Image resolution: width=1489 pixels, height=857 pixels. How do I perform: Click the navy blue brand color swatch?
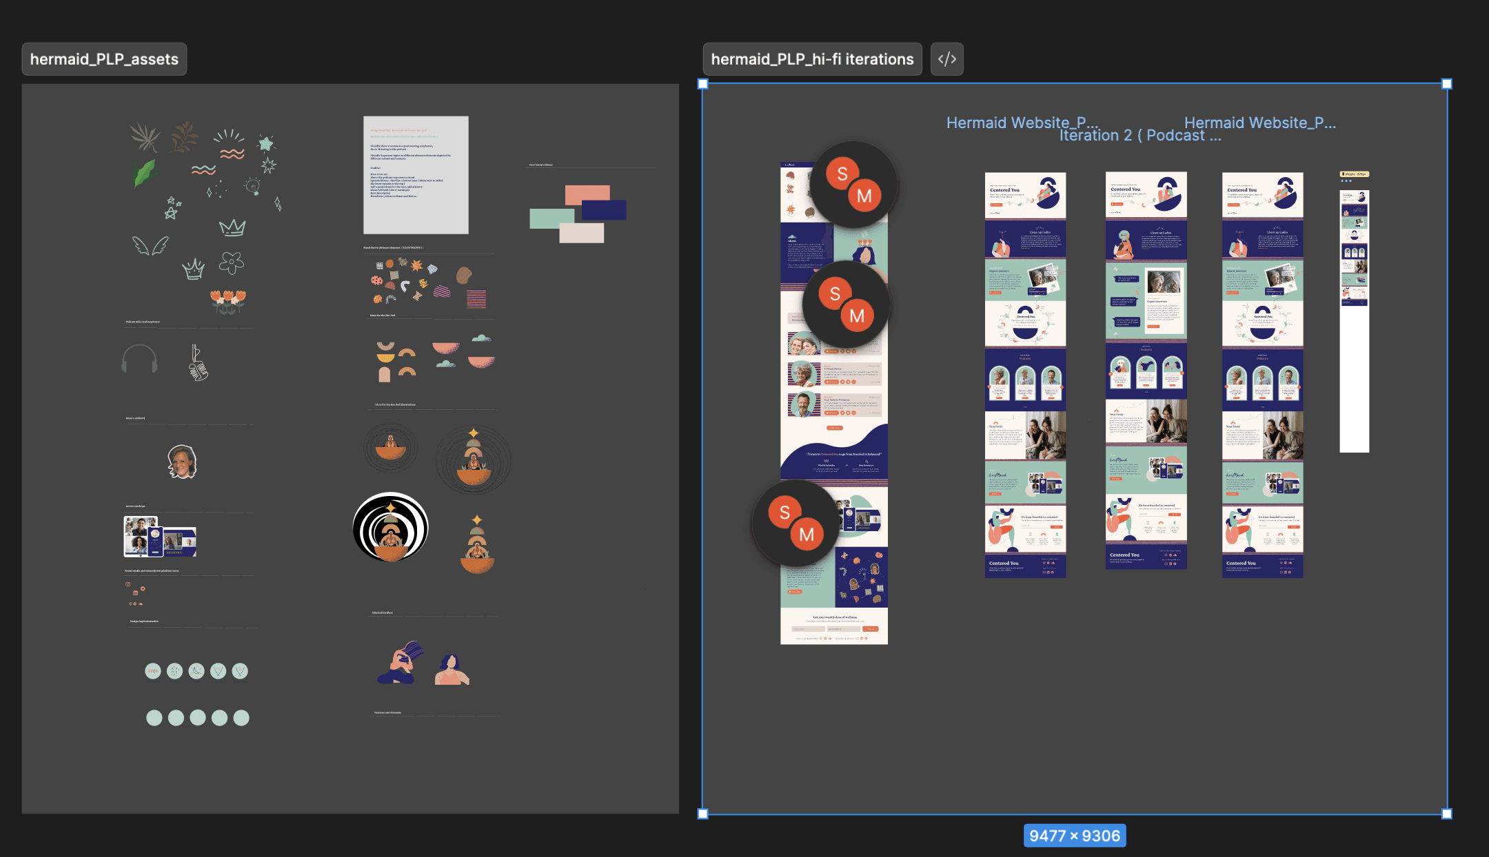click(x=605, y=210)
